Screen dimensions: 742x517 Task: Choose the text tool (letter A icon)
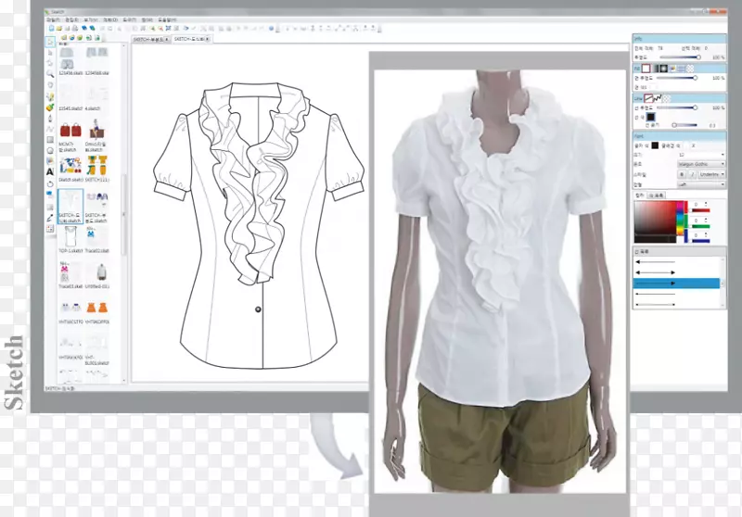49,171
